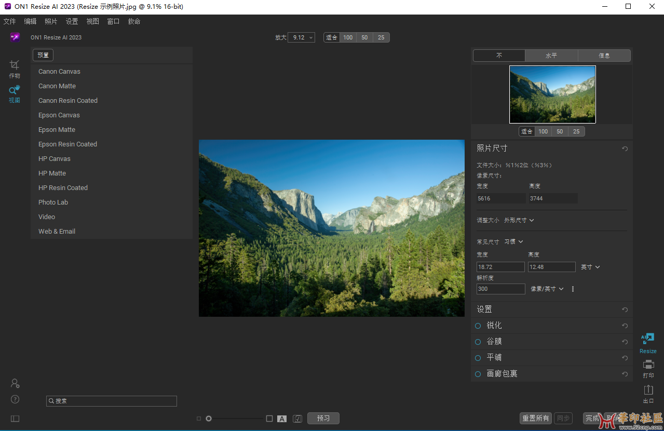The width and height of the screenshot is (664, 431).
Task: Open the 放大 zoom percentage dropdown
Action: point(302,37)
